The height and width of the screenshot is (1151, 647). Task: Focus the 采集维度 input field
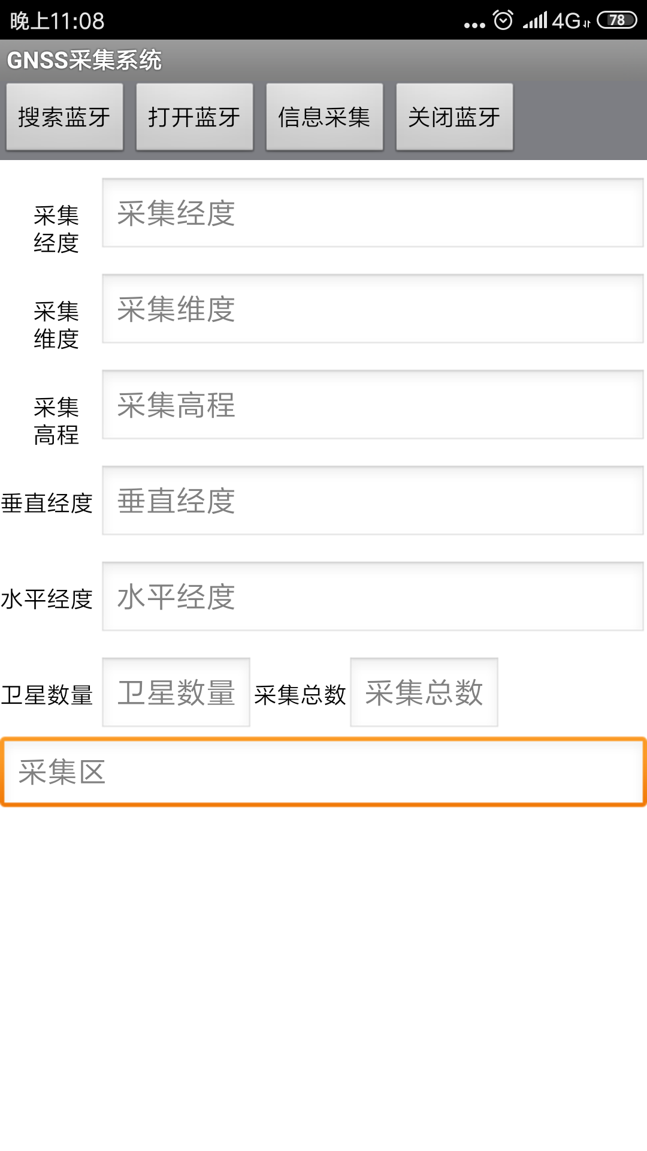[x=373, y=309]
